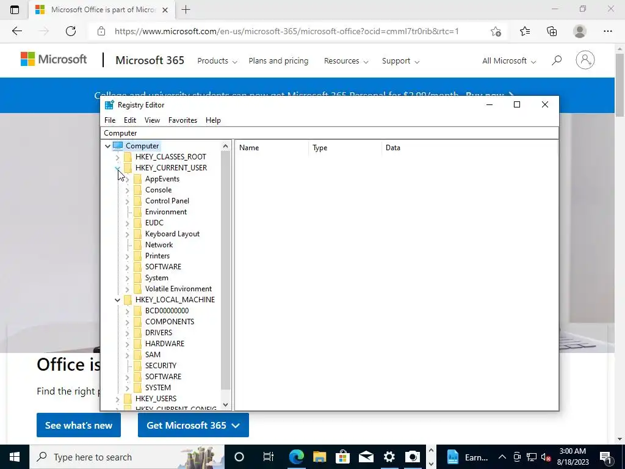Expand the Keyboard Layout key
625x469 pixels.
(x=127, y=234)
